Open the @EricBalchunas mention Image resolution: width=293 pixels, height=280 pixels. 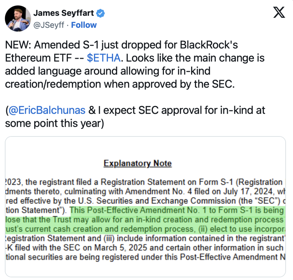(47, 110)
